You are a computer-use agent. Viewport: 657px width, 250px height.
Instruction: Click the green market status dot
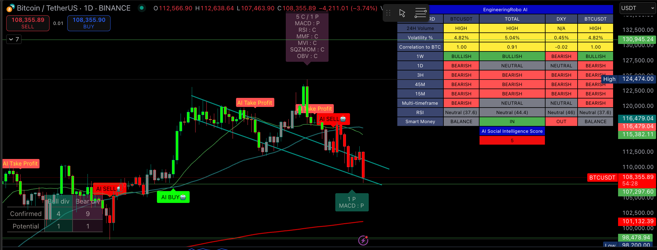coord(142,8)
